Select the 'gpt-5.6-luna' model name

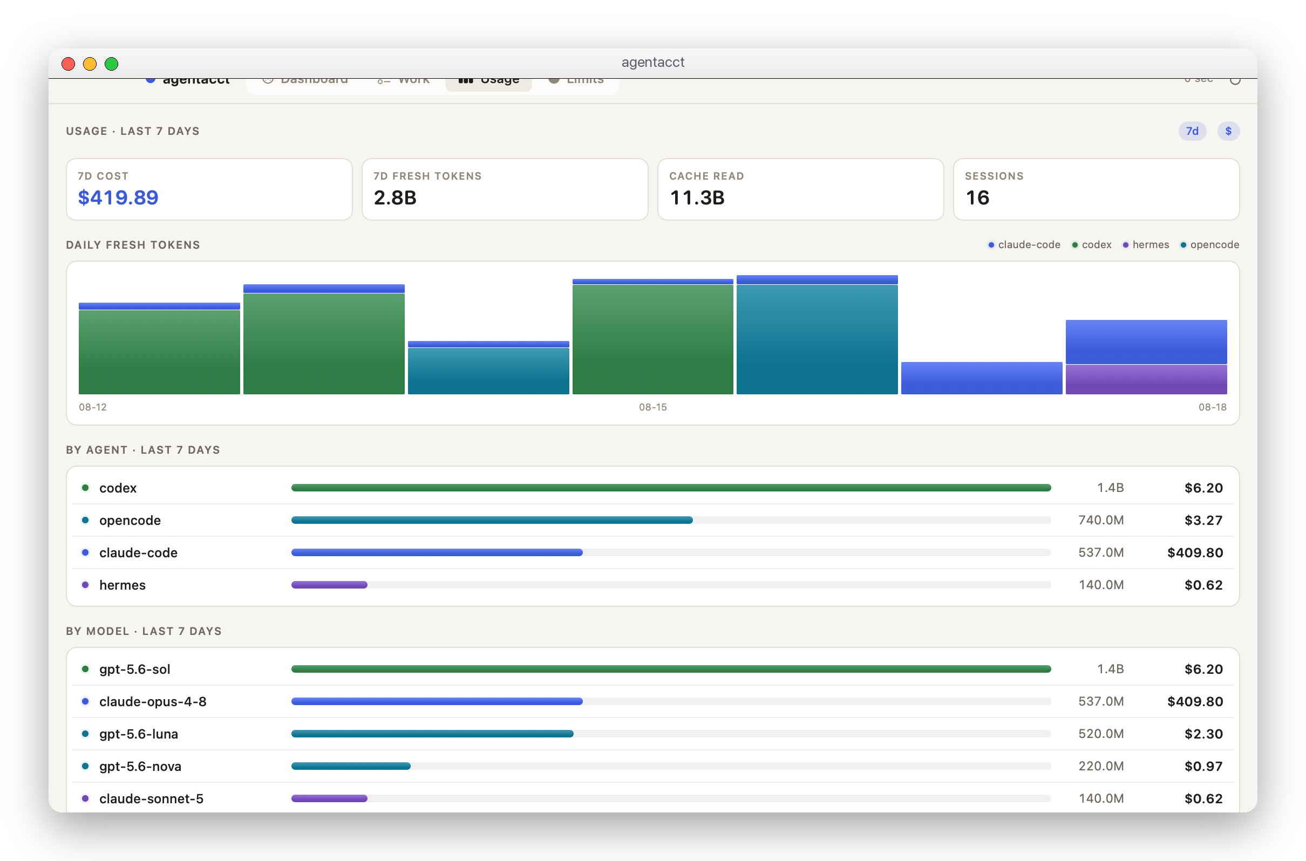click(x=139, y=734)
